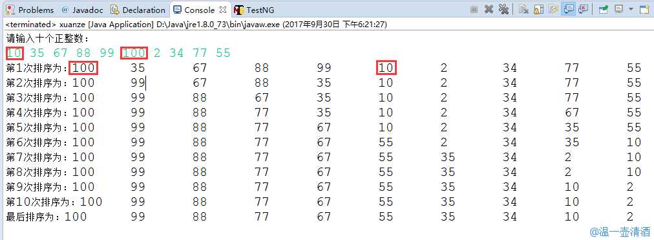Click the terminated xuanze launch description line

point(196,25)
